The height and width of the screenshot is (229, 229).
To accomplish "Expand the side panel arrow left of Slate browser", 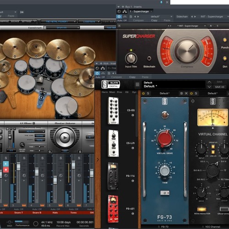I will click(98, 160).
